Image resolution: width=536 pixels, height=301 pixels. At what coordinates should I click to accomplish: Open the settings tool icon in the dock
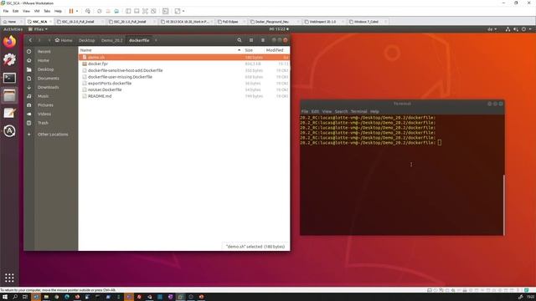[9, 59]
